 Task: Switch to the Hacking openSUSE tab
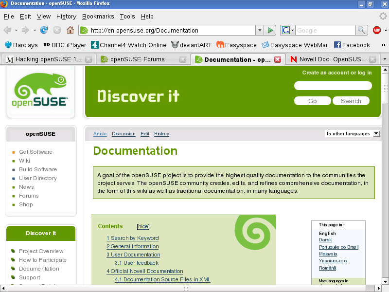[x=48, y=59]
